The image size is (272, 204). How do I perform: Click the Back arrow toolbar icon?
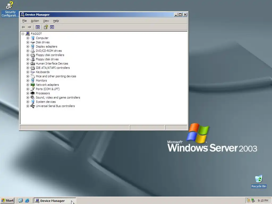24,27
